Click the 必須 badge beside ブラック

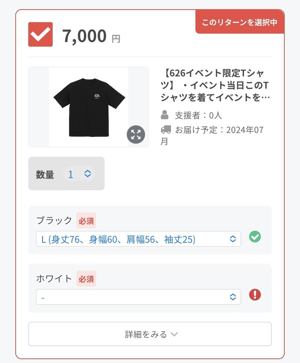click(x=86, y=221)
